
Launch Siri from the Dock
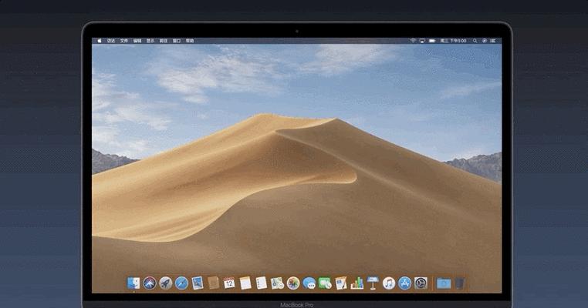[x=149, y=283]
